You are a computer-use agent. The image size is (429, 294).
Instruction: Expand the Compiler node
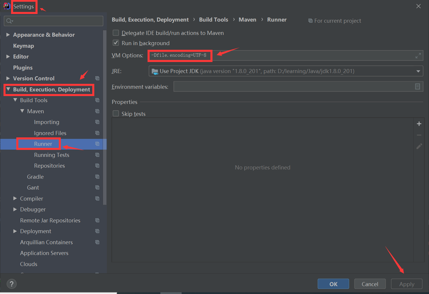coord(15,199)
